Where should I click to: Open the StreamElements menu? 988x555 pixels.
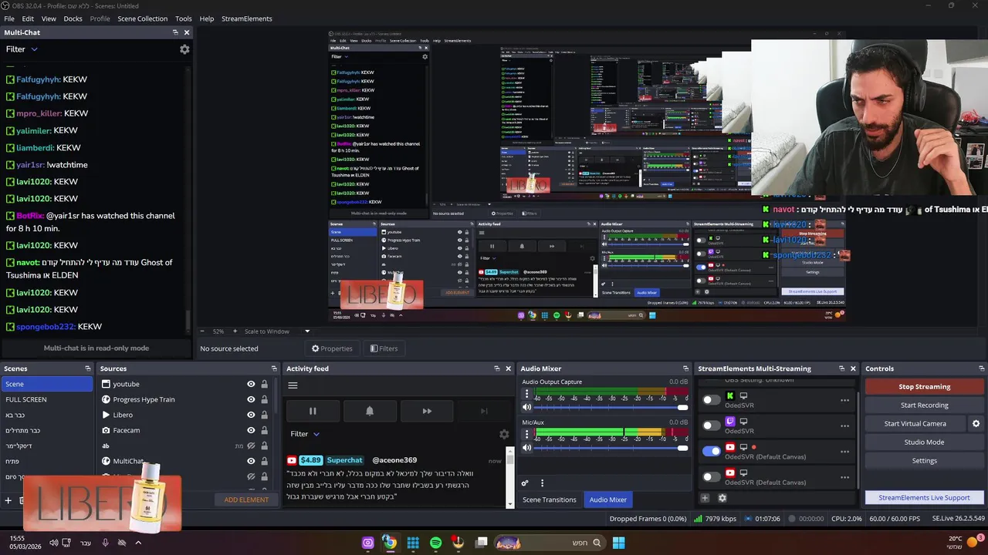(247, 18)
